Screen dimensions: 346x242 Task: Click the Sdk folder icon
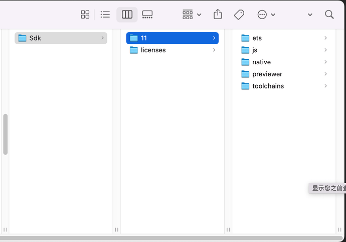coord(22,38)
